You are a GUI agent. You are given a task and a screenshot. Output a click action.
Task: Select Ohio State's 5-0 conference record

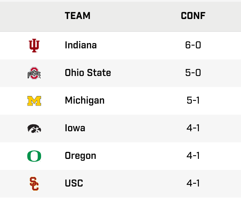coord(193,73)
